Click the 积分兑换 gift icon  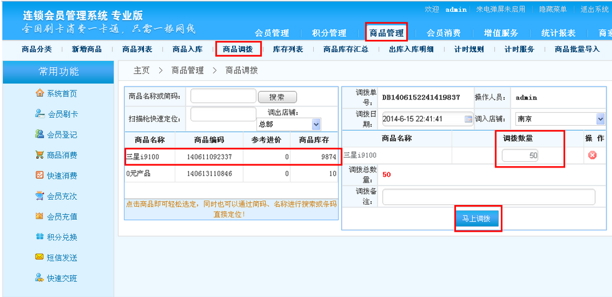(x=40, y=237)
